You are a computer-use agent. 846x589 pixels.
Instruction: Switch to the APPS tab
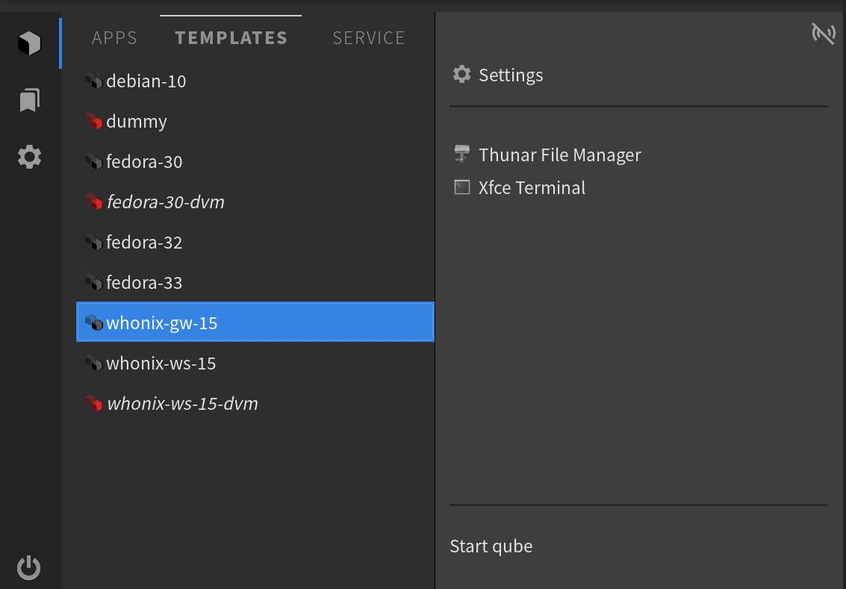[114, 38]
